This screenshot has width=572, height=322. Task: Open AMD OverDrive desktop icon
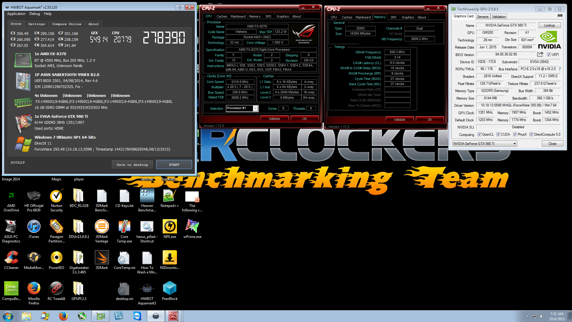(x=11, y=200)
